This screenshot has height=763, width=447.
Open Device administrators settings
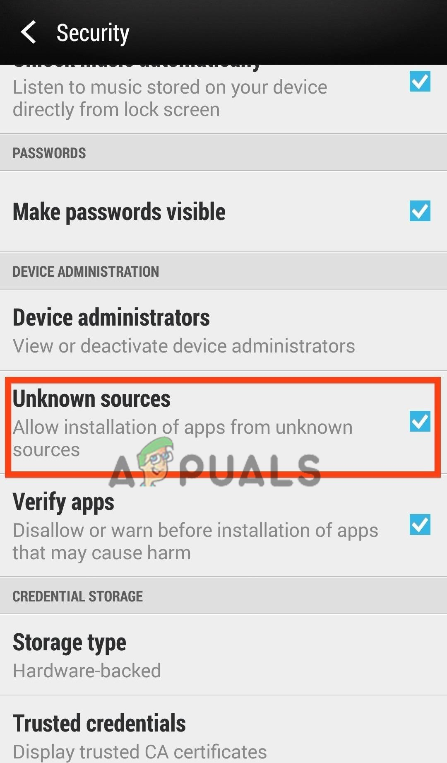tap(223, 330)
